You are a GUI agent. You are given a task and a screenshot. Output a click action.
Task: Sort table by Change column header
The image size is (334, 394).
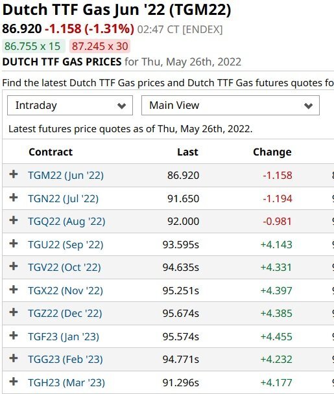point(272,152)
